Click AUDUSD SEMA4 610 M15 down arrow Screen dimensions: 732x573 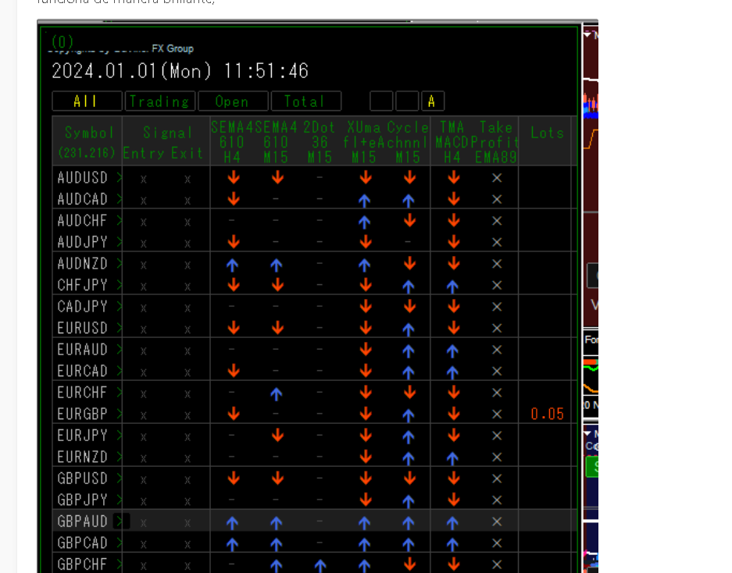277,177
